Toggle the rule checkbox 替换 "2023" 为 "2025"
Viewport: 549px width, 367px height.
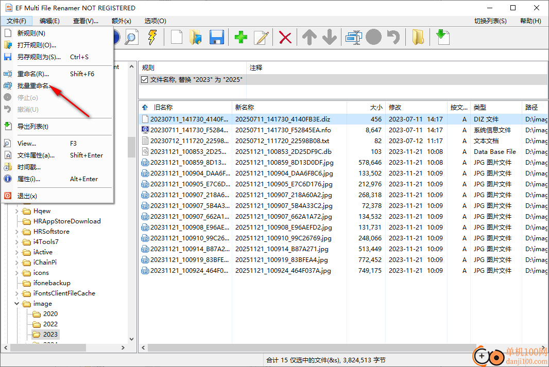coord(144,79)
